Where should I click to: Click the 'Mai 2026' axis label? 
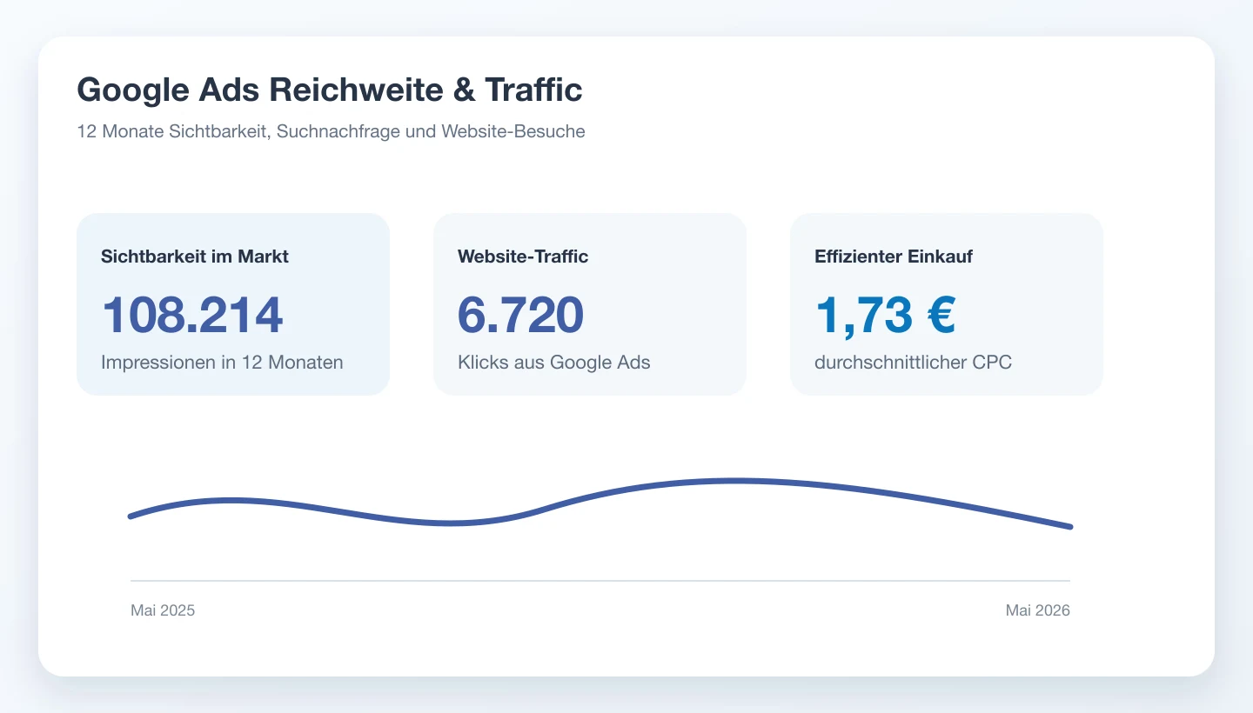coord(1037,610)
